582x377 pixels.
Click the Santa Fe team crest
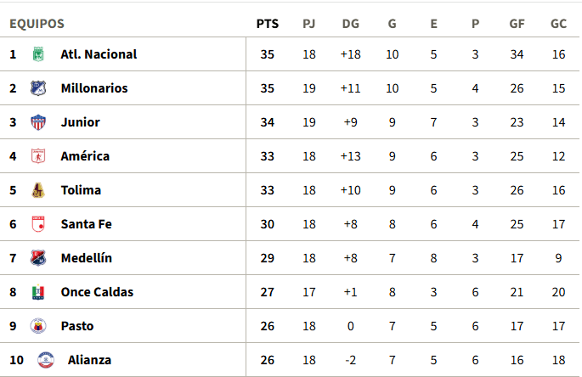click(38, 224)
